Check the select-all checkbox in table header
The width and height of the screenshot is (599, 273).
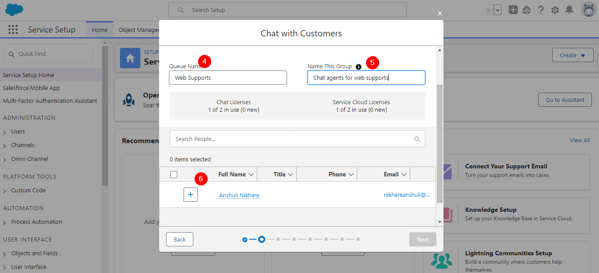coord(173,175)
